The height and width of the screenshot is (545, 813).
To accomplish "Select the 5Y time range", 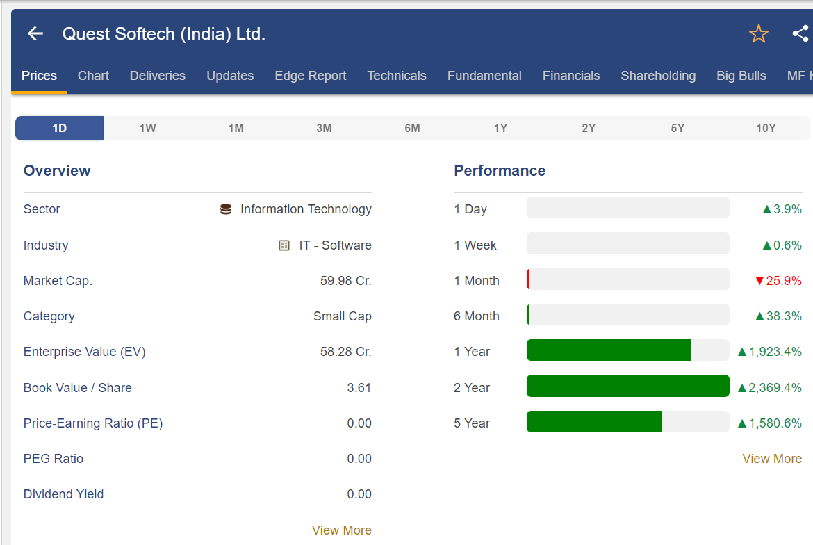I will tap(677, 128).
